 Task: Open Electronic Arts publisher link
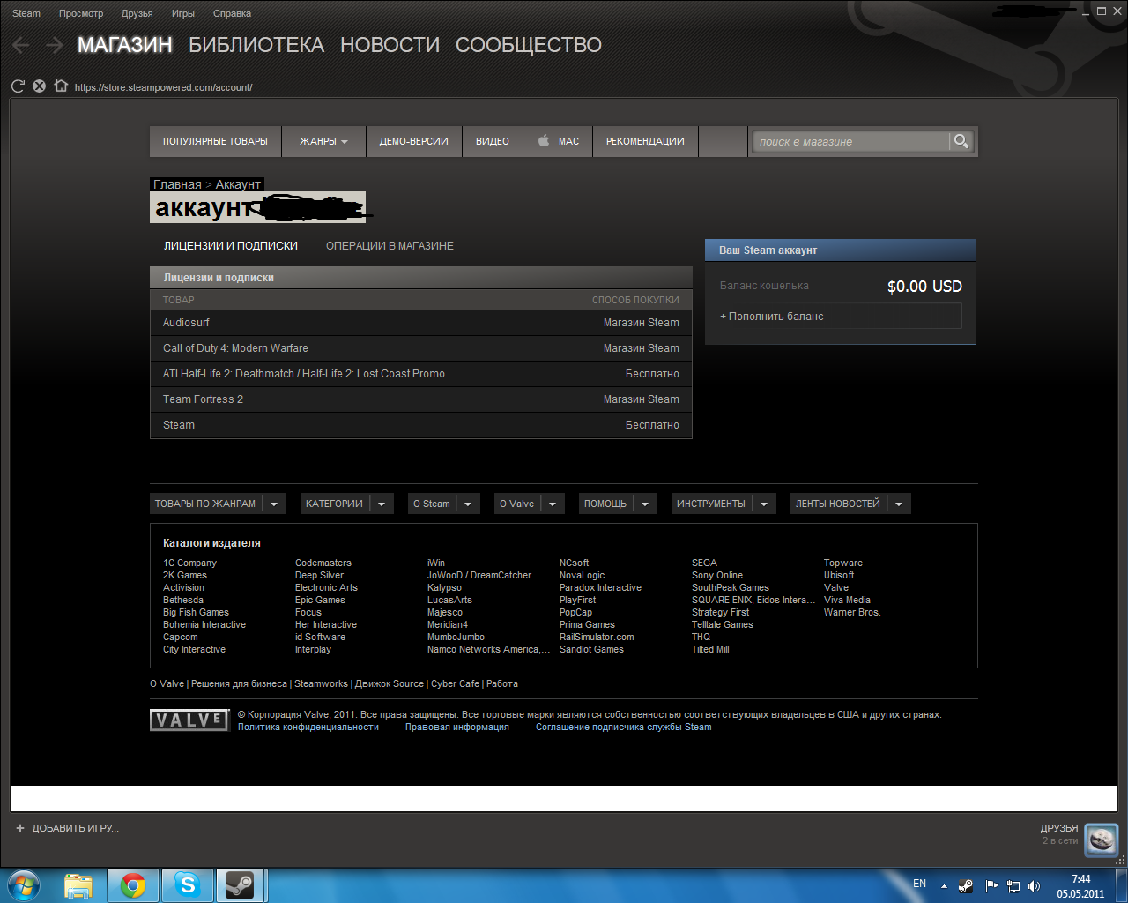click(x=326, y=587)
